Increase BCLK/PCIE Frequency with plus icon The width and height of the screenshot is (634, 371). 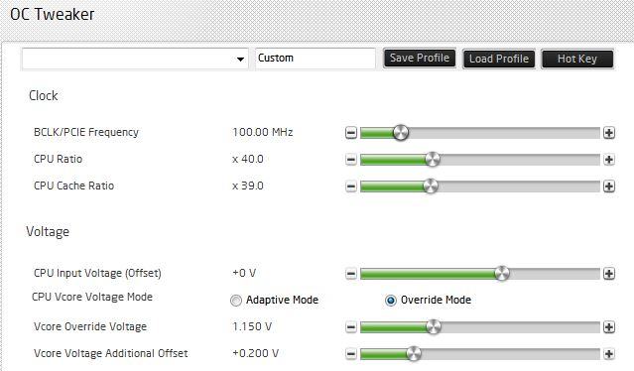click(x=609, y=133)
